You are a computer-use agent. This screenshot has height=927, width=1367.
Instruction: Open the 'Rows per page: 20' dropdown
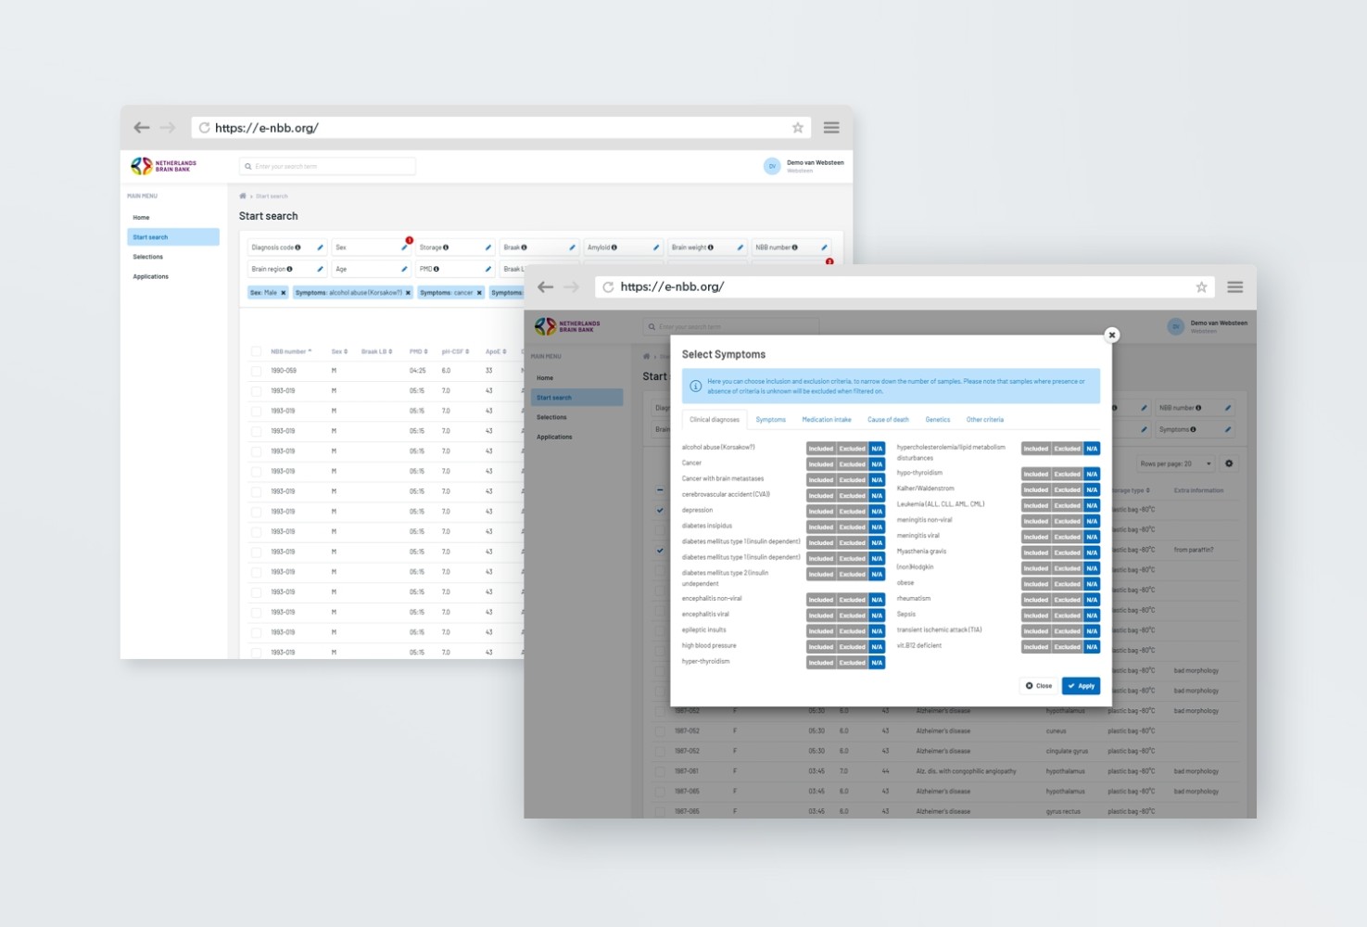tap(1175, 463)
